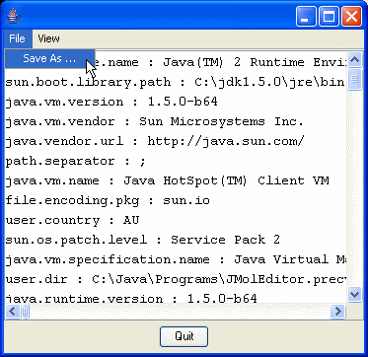Click the vertical scrollbar thumb
The width and height of the screenshot is (368, 357).
click(x=354, y=79)
